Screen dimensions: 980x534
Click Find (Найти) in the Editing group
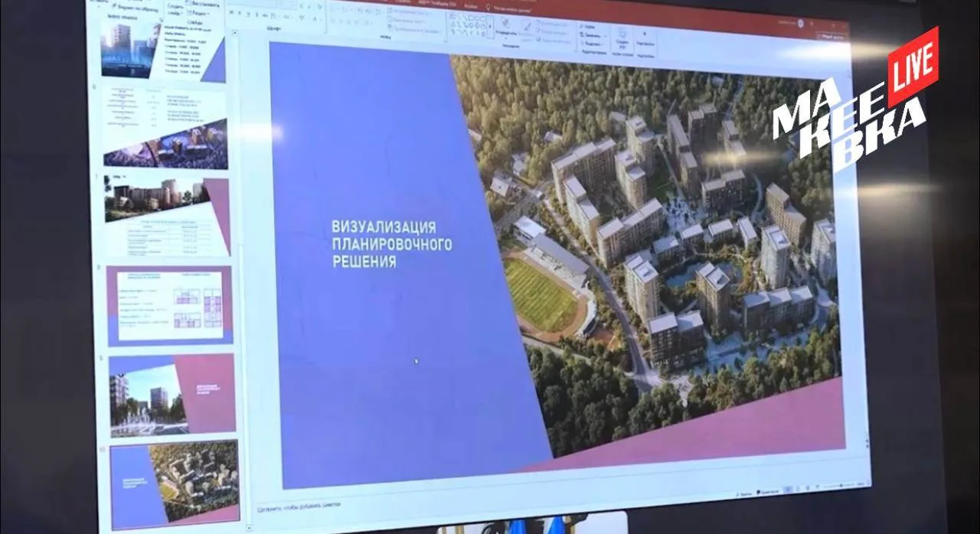tap(588, 26)
